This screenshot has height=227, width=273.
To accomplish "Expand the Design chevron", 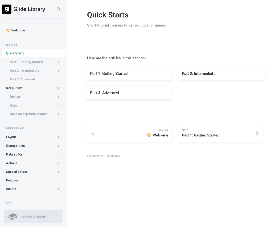I will (58, 97).
